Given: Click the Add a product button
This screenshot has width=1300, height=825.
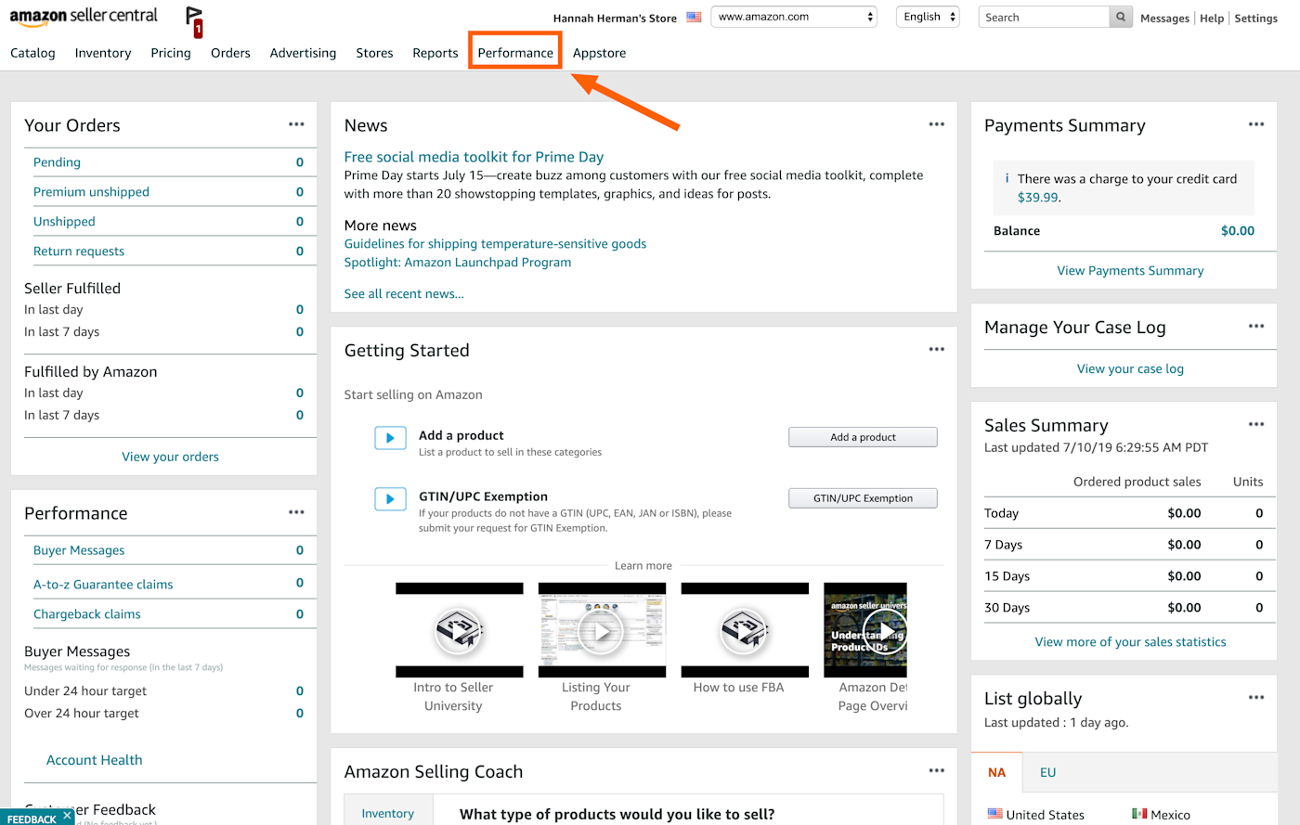Looking at the screenshot, I should point(863,437).
